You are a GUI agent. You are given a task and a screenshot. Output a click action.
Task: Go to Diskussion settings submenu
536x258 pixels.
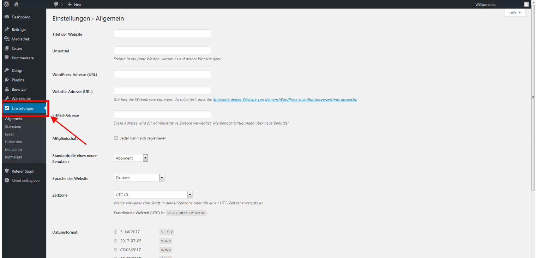13,142
